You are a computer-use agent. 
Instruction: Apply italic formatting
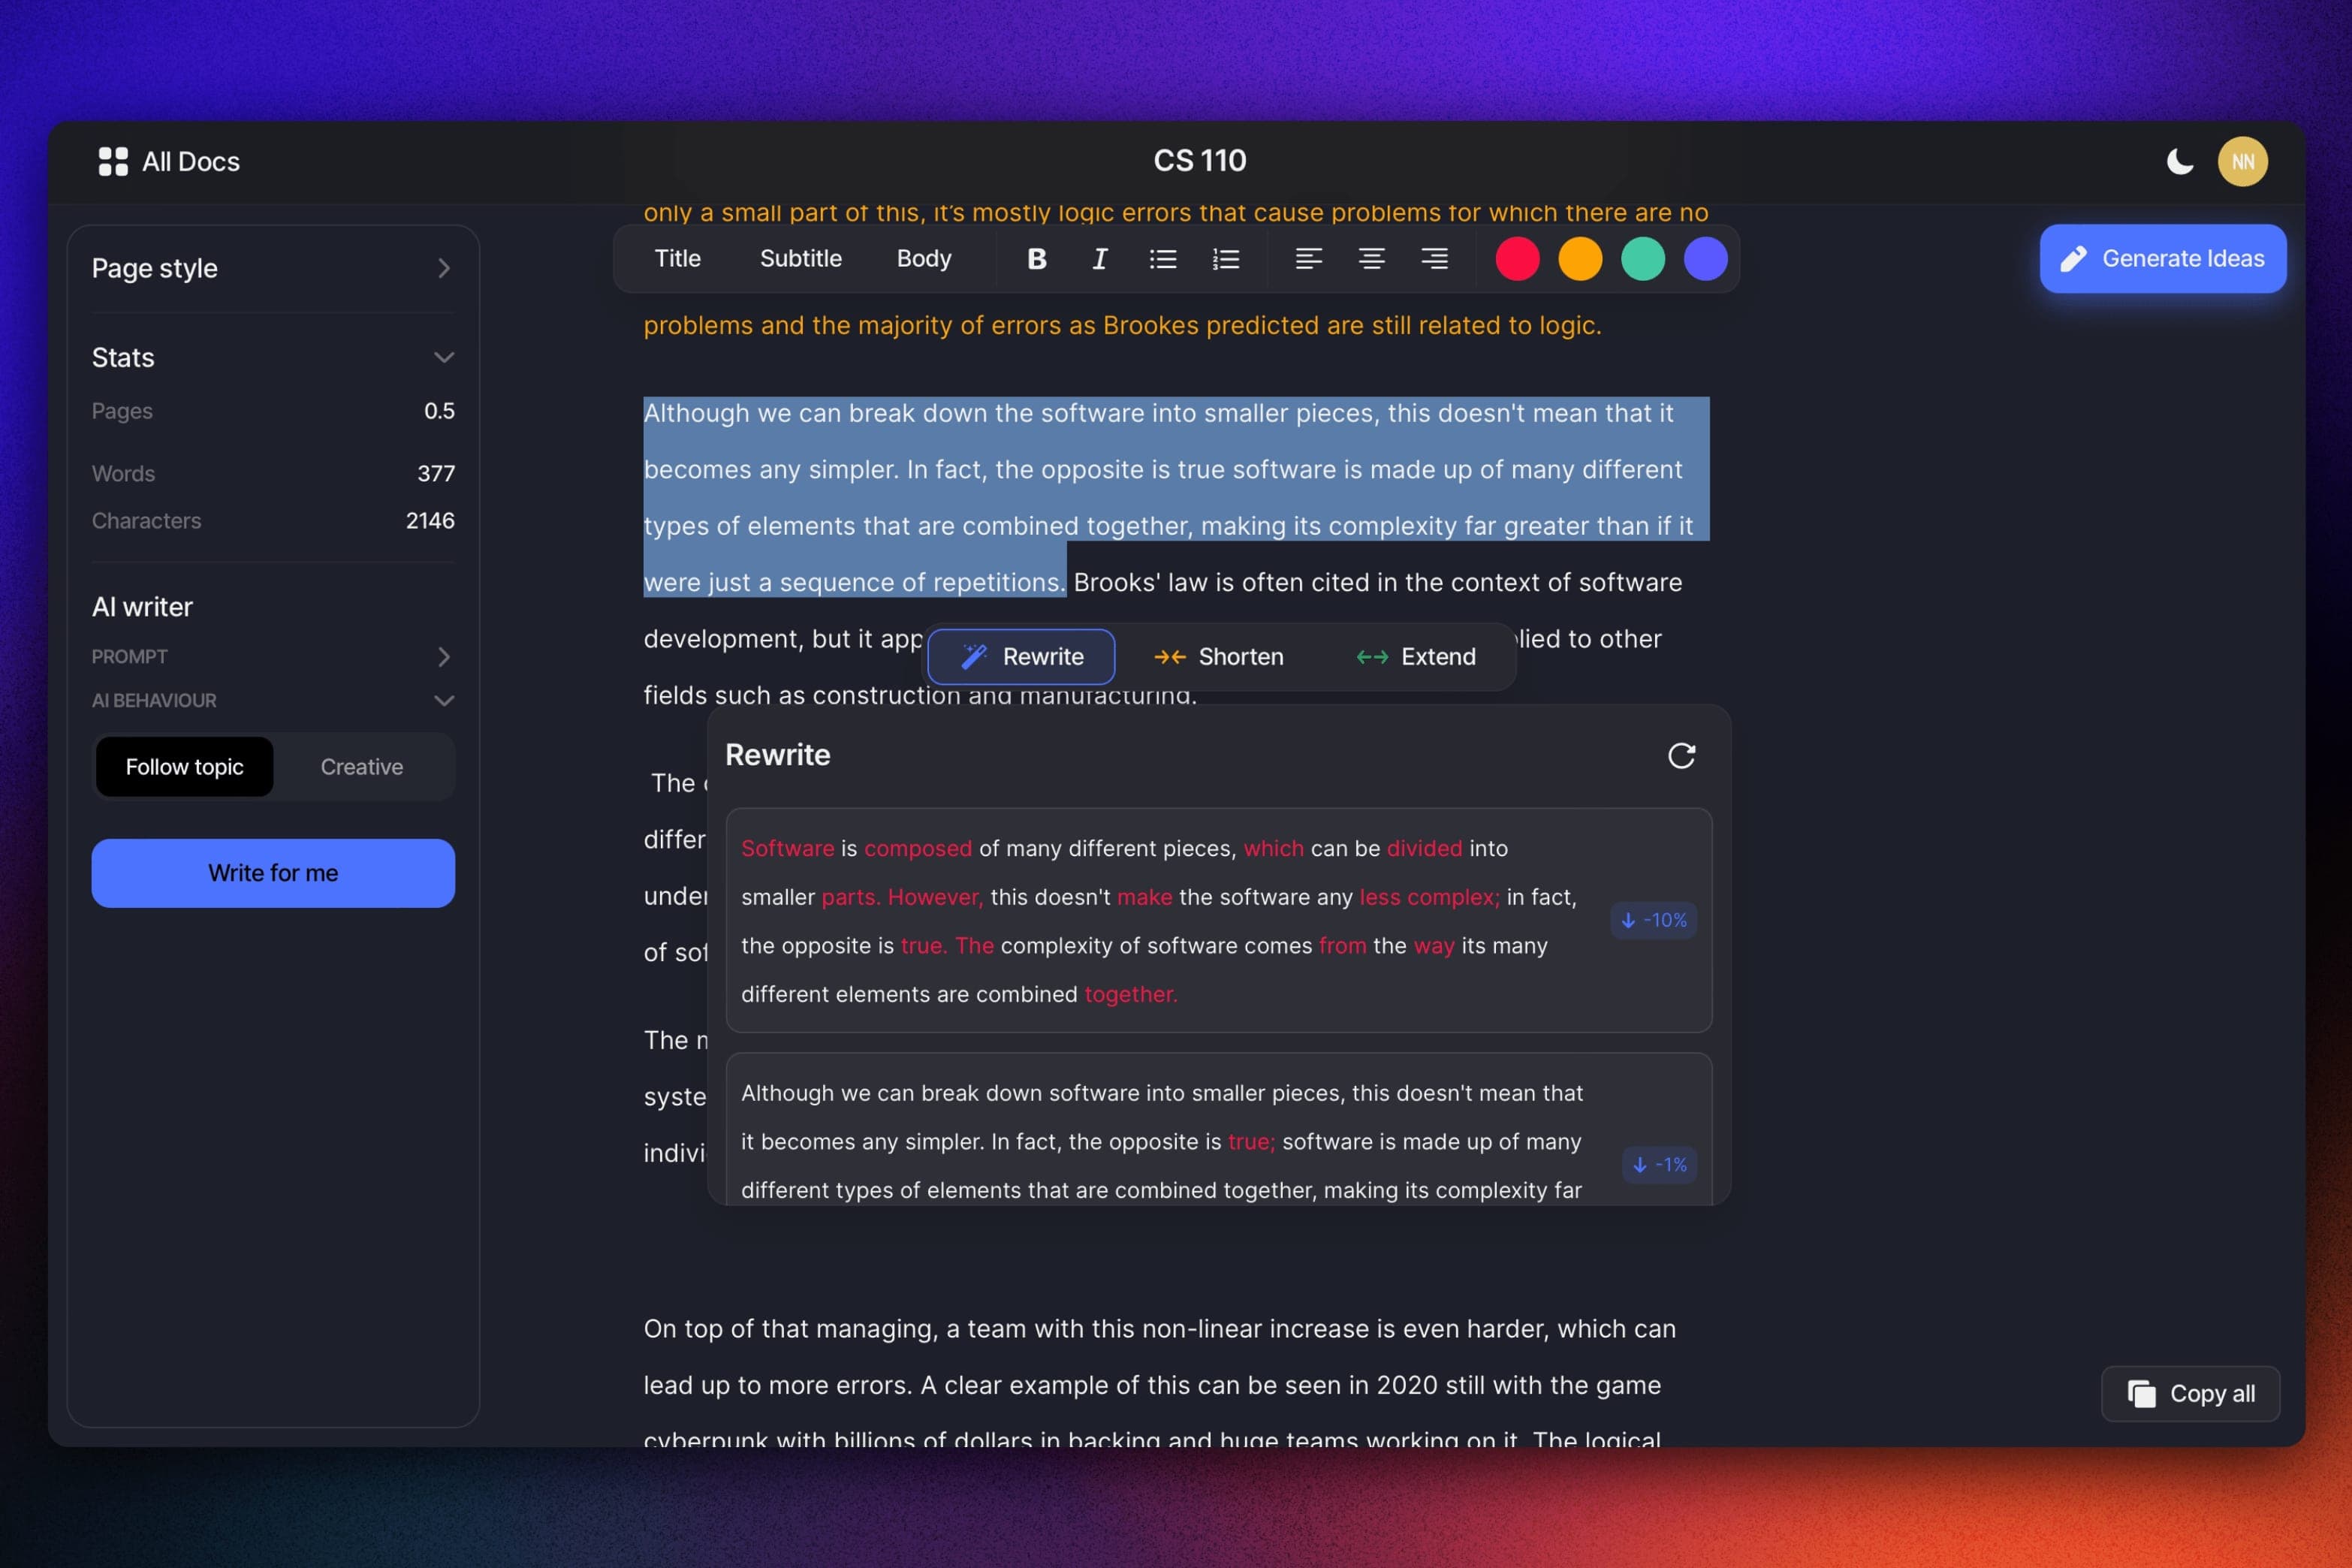tap(1100, 259)
